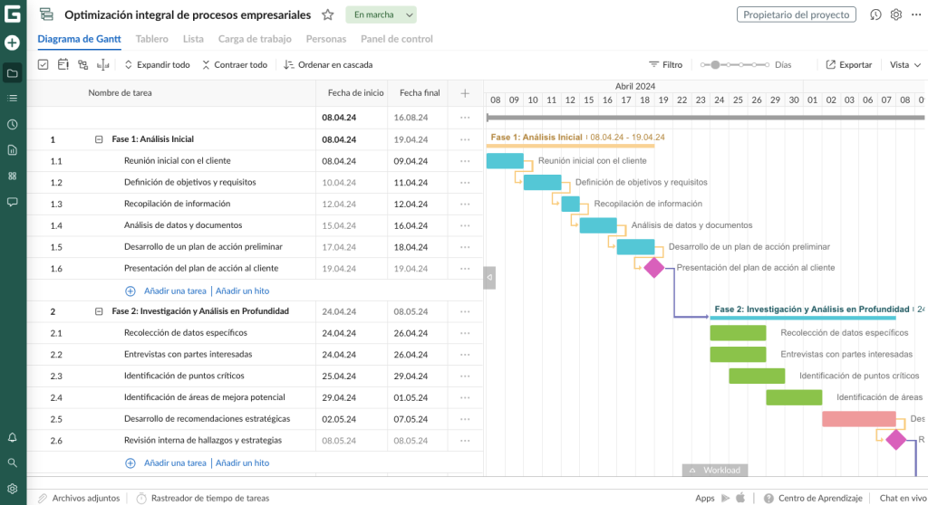Image resolution: width=928 pixels, height=505 pixels.
Task: Add a new column with the plus icon
Action: pos(465,93)
